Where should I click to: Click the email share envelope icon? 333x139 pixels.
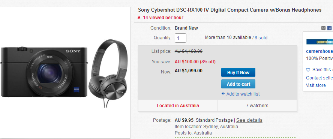pos(323,28)
